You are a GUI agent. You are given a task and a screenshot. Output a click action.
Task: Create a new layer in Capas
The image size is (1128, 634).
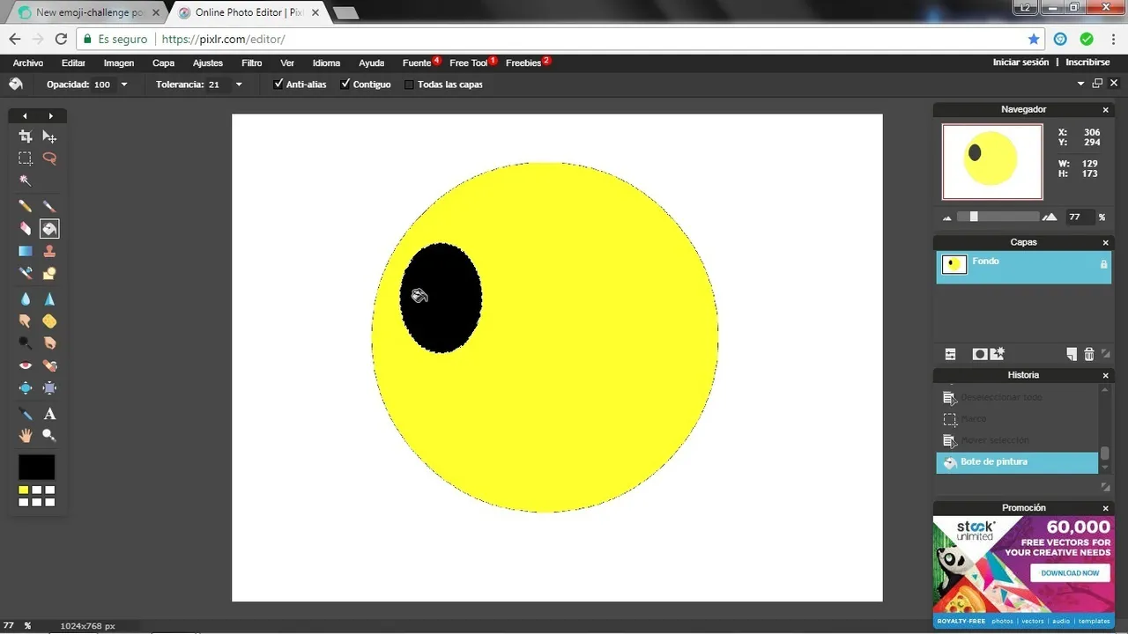coord(1072,354)
